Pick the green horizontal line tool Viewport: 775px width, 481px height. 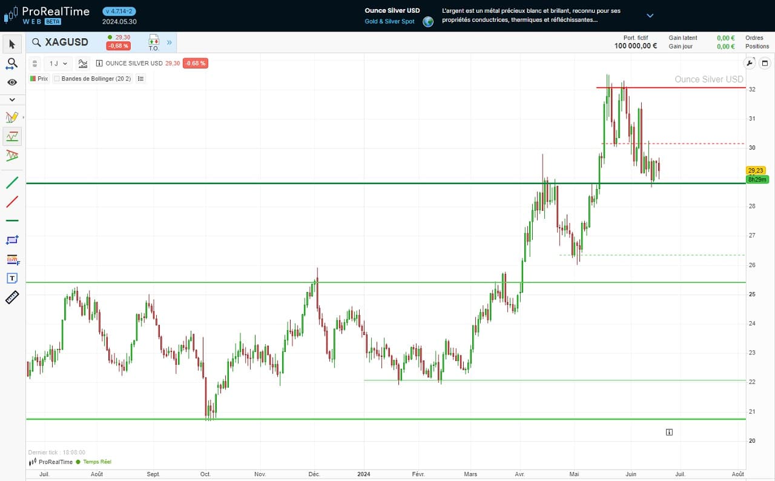[x=12, y=221]
